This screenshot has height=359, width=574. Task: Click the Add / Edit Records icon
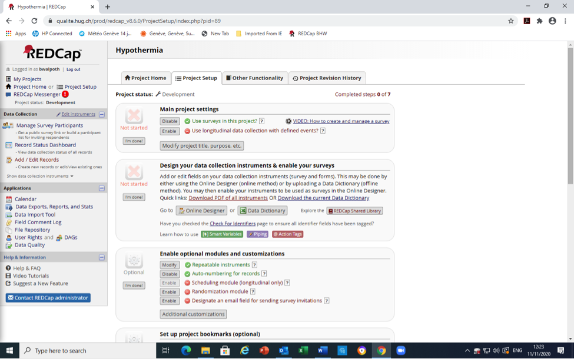(x=9, y=160)
